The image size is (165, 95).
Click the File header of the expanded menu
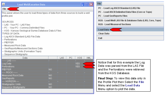(99, 4)
